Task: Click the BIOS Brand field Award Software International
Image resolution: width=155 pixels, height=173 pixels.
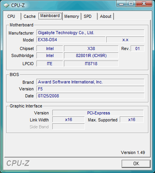Action: tap(90, 82)
